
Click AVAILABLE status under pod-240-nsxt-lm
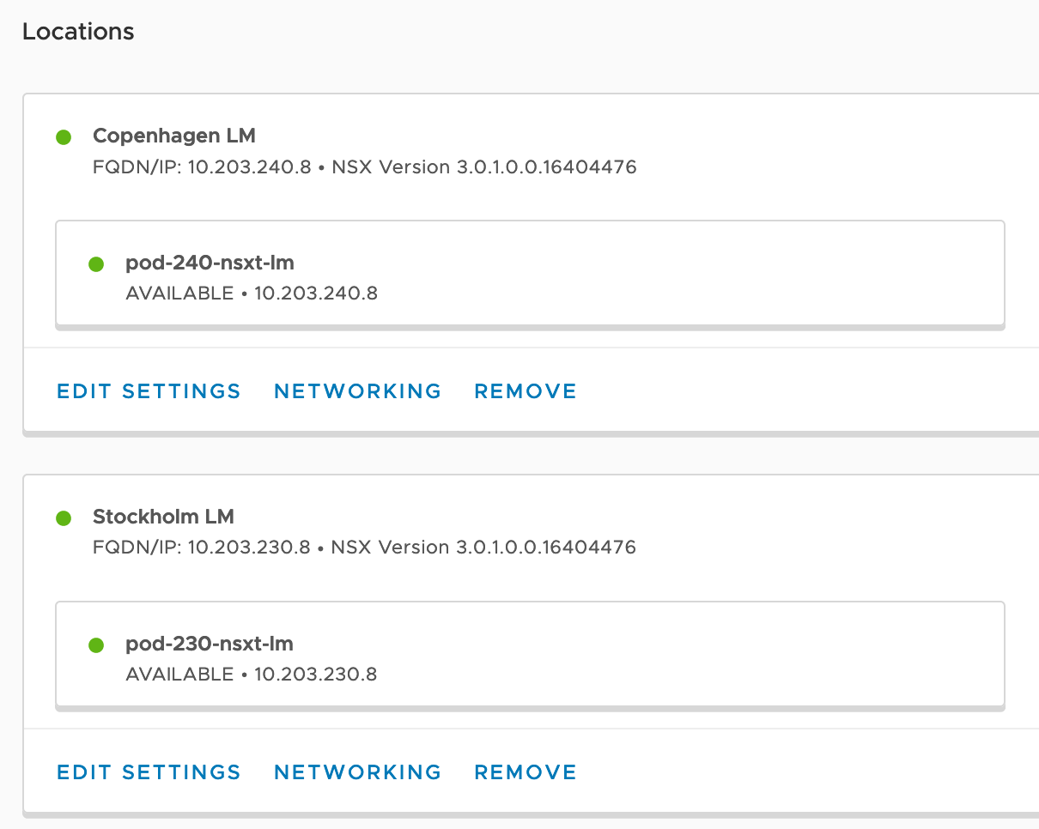click(179, 293)
